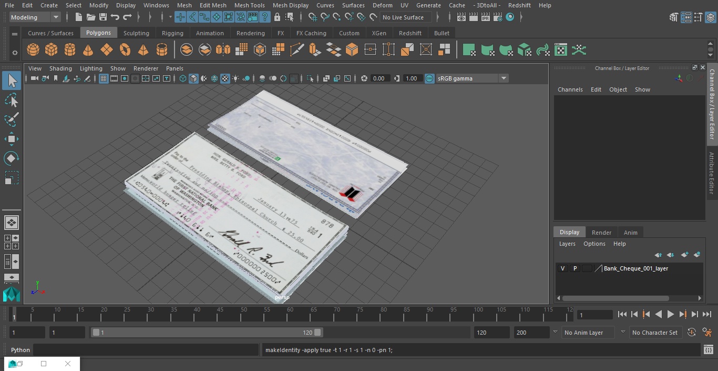The width and height of the screenshot is (718, 371).
Task: Click the IPR render icon
Action: pos(486,17)
